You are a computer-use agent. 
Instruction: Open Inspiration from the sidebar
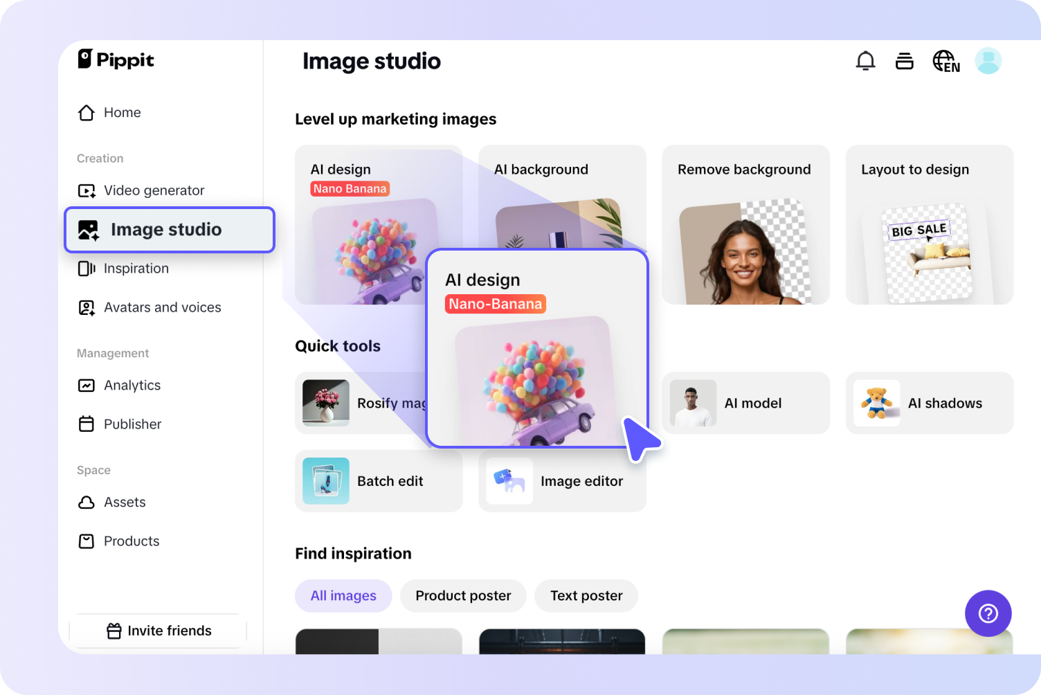[x=136, y=269]
